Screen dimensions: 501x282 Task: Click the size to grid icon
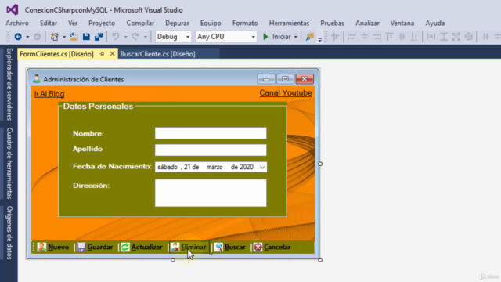[x=469, y=37]
